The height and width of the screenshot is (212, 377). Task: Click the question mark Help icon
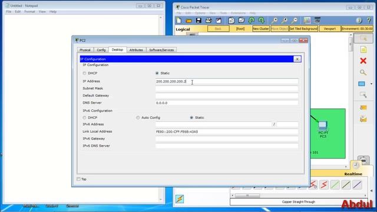tap(369, 21)
